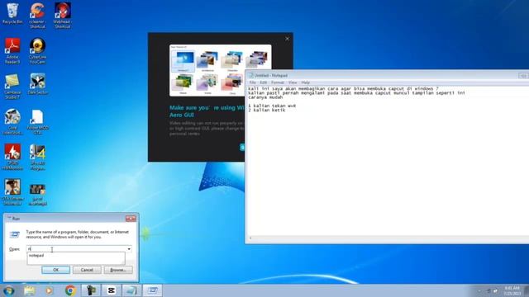
Task: Open the ccleaner shortcut on the desktop
Action: pyautogui.click(x=37, y=15)
